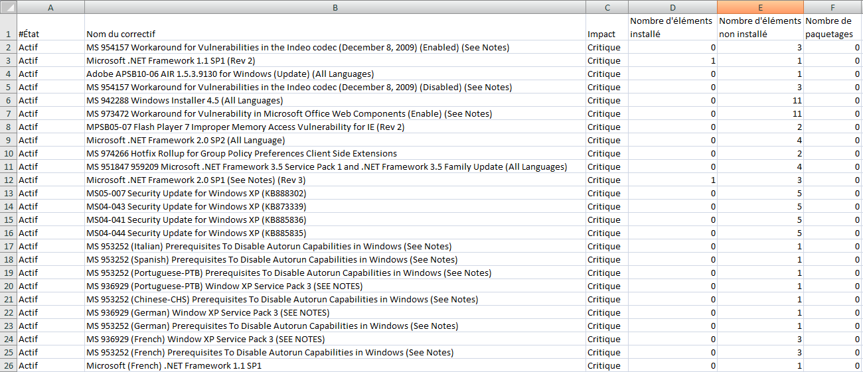
Task: Select column F header
Action: click(x=833, y=7)
